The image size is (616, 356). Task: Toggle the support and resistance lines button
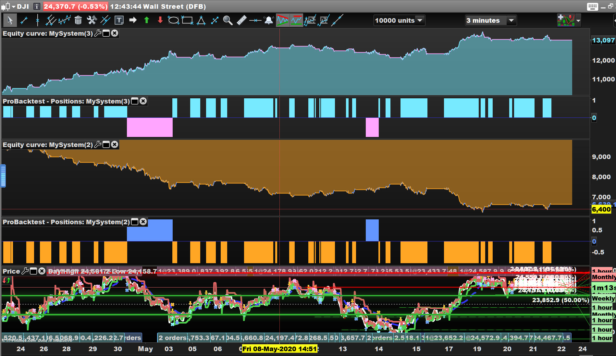[x=296, y=20]
